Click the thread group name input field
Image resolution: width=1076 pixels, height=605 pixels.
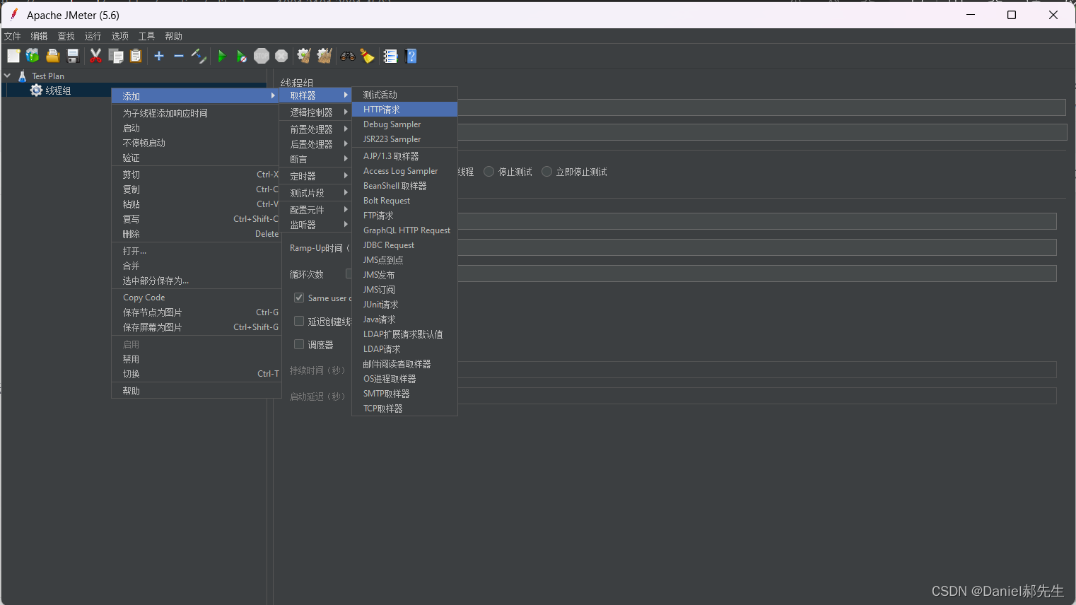[x=761, y=107]
